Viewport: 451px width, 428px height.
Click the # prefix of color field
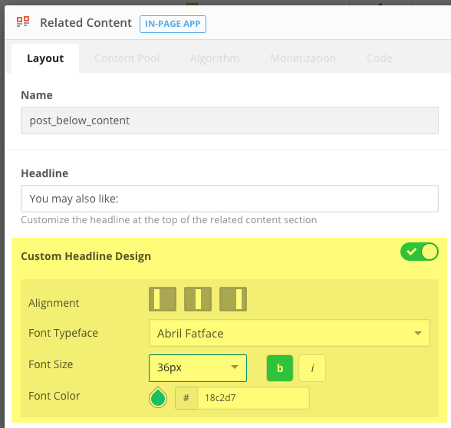[186, 398]
